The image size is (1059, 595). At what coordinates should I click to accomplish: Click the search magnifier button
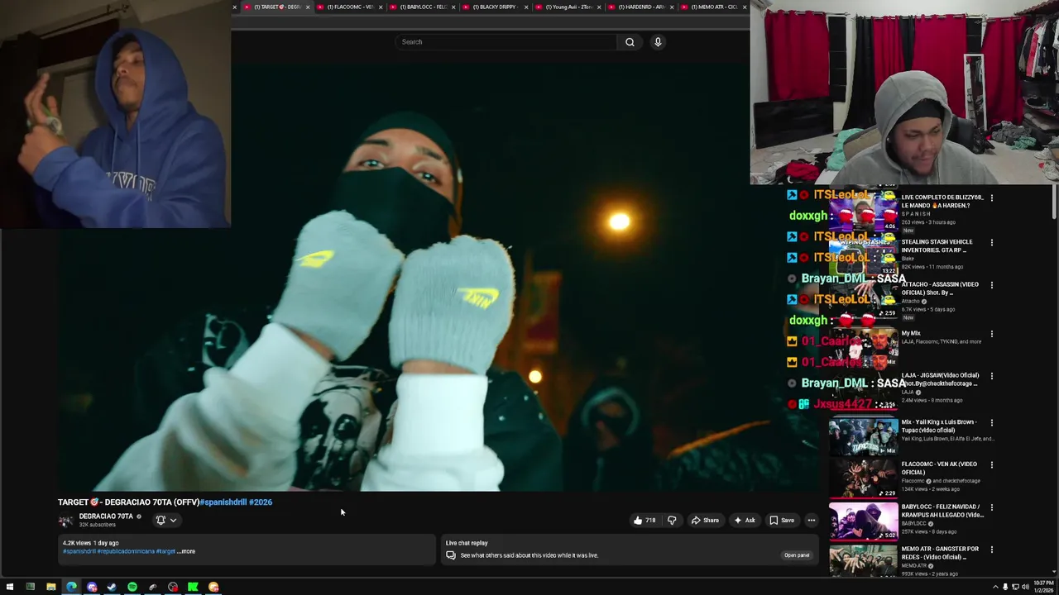pyautogui.click(x=630, y=42)
